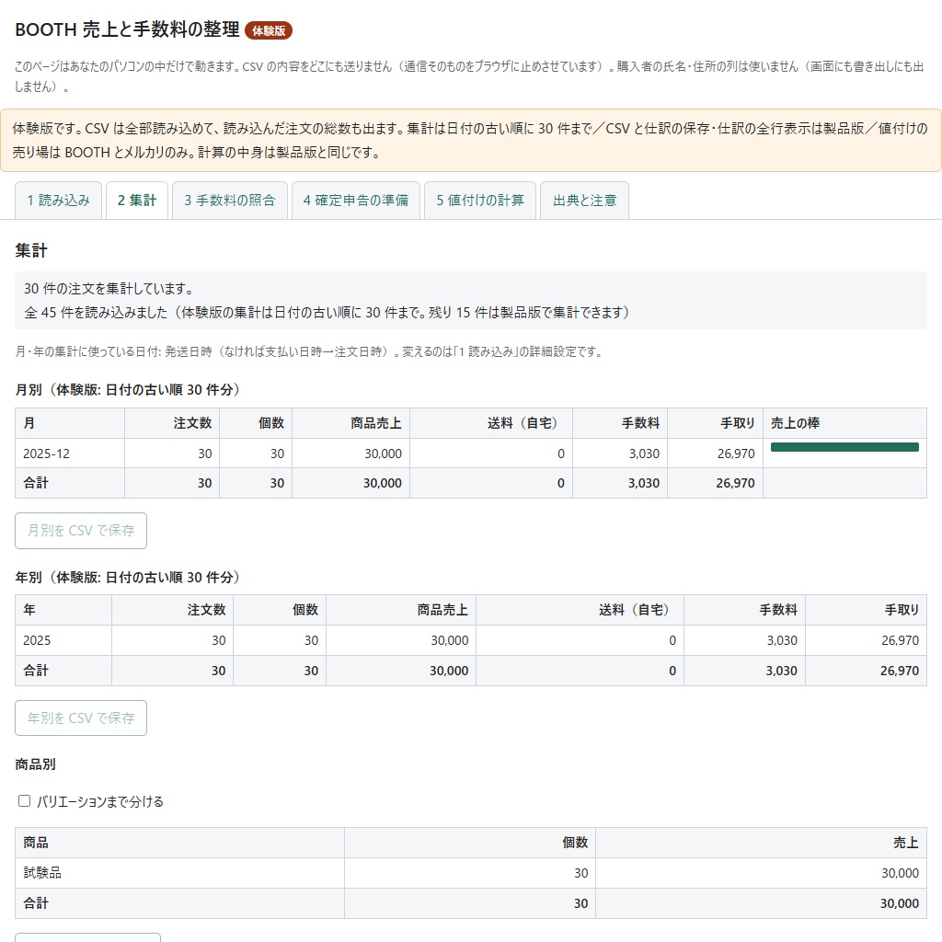The width and height of the screenshot is (942, 942).
Task: Open the 出典と注意 tab
Action: (x=584, y=200)
